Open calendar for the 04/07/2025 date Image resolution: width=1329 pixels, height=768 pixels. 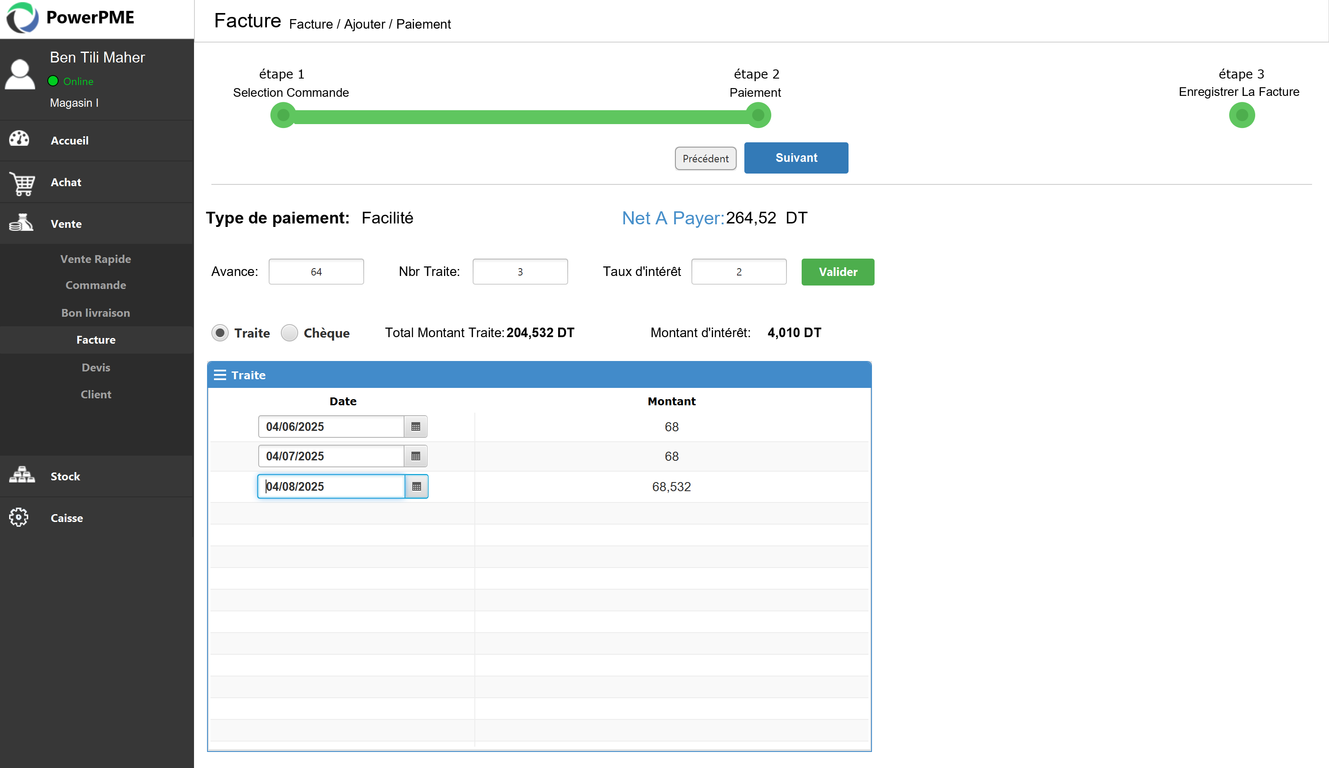(x=415, y=456)
